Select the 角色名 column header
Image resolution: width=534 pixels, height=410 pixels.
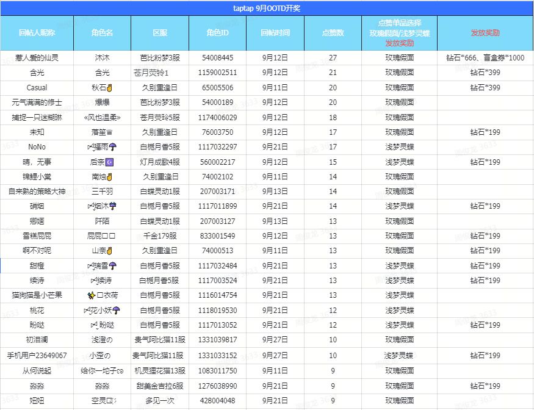tap(102, 33)
